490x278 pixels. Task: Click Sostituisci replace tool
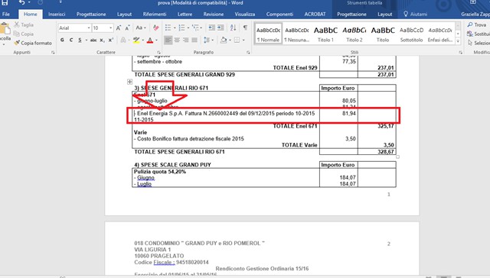(478, 34)
